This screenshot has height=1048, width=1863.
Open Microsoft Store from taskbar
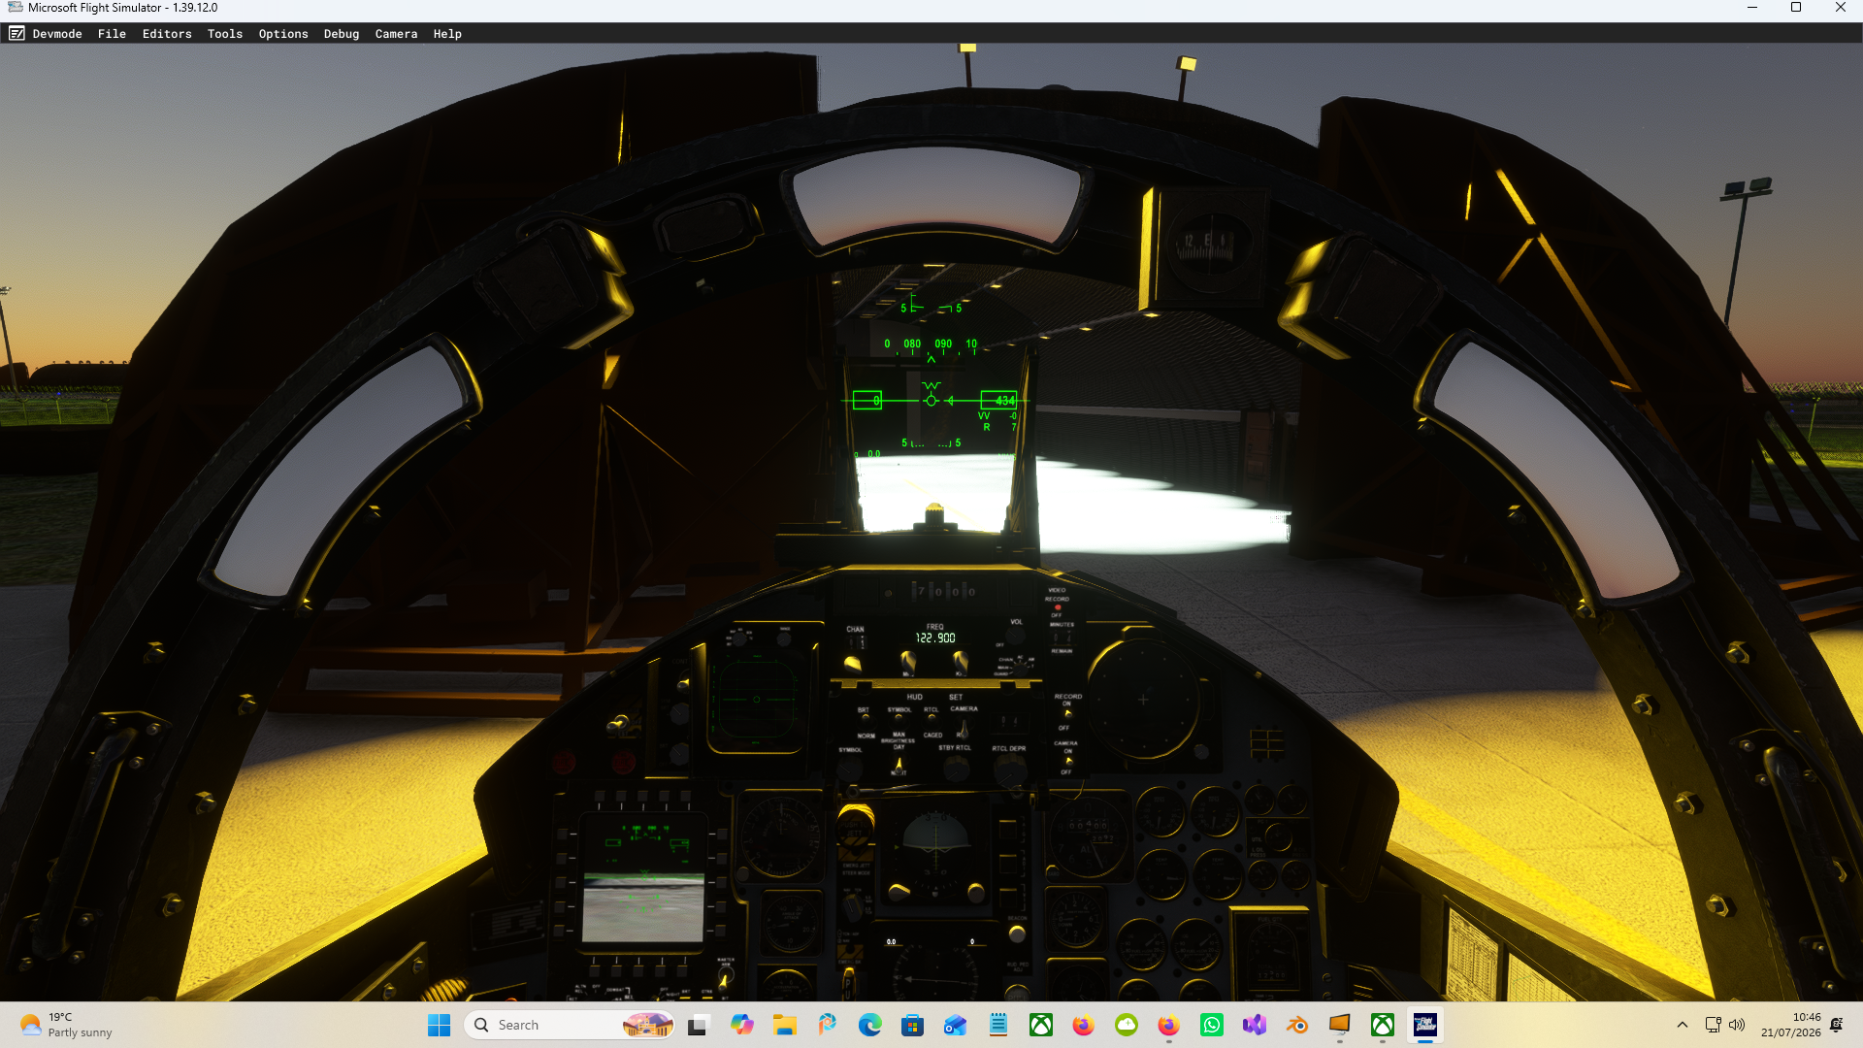[x=912, y=1025]
